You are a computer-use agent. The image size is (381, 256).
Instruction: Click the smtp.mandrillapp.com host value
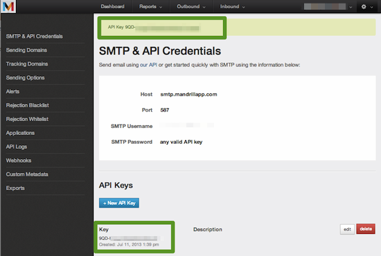tap(188, 94)
